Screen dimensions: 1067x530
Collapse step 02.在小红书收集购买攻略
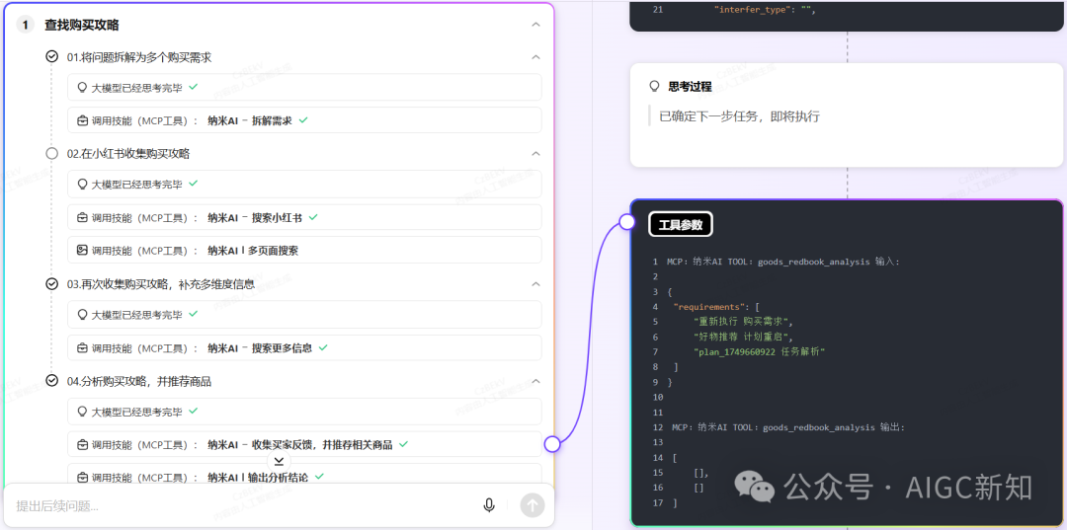(x=535, y=154)
